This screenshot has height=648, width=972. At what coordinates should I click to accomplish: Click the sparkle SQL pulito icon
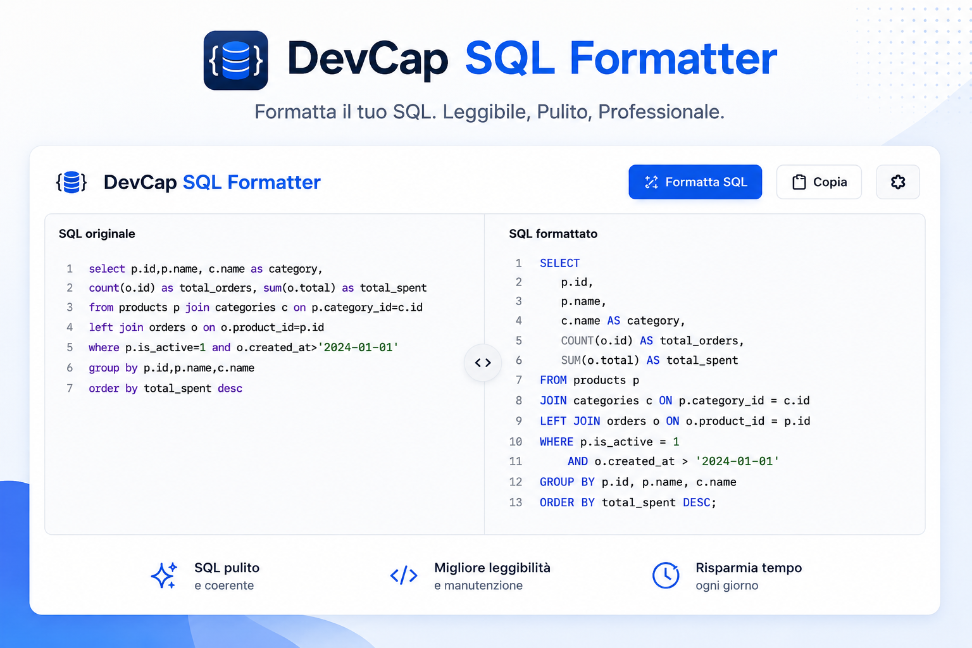point(164,575)
